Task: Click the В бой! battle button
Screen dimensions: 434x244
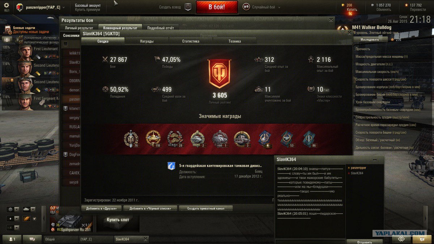Action: point(217,7)
